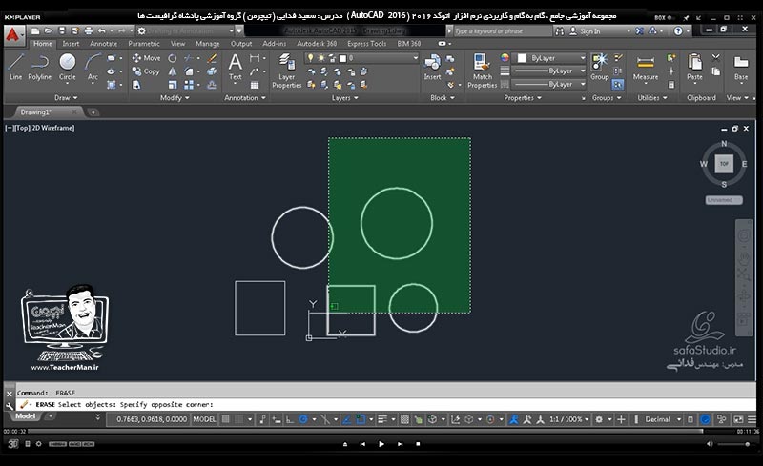Click the new drawing tab plus button
This screenshot has width=763, height=466.
93,112
